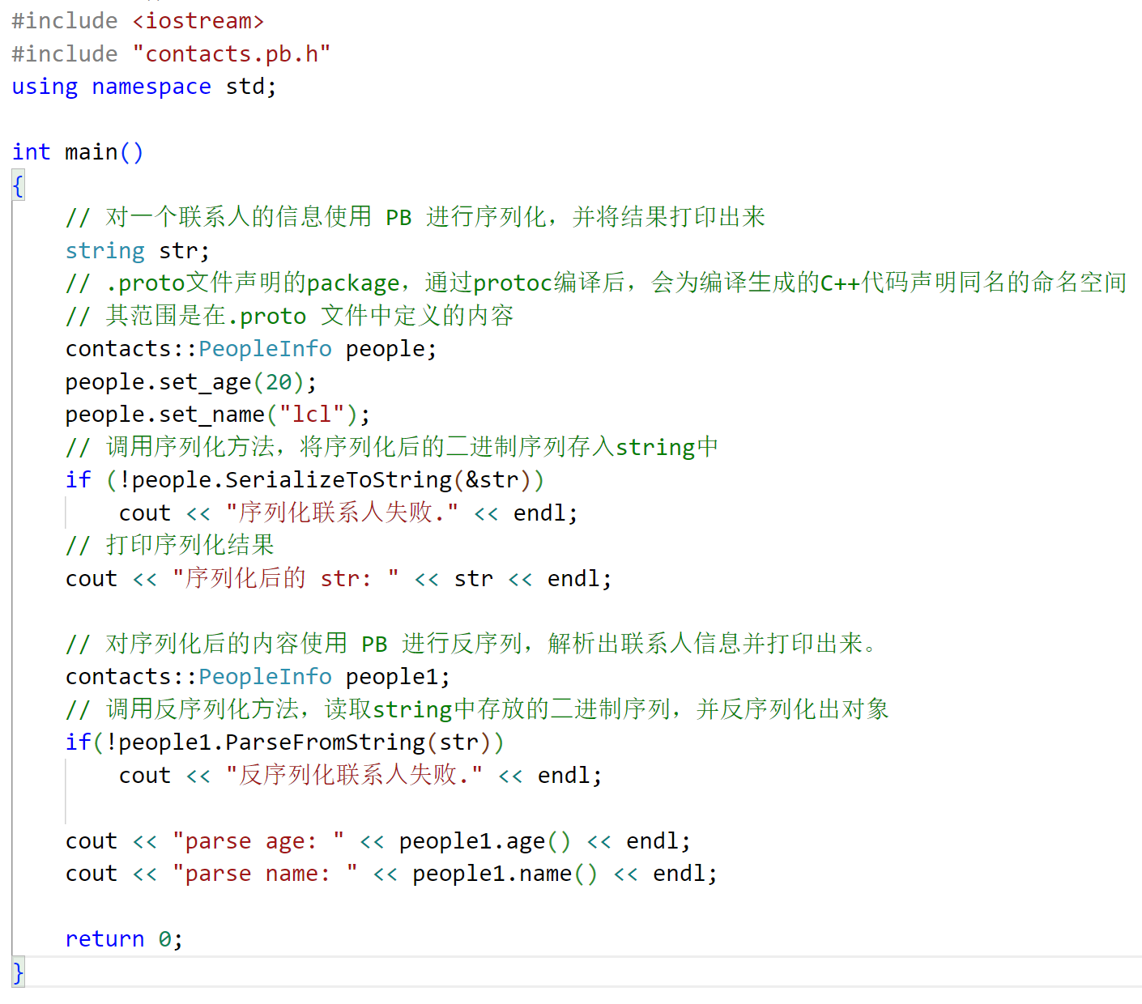Screen dimensions: 1142x1004
Task: Click 'people.set_name("lcl");' line
Action: click(218, 415)
